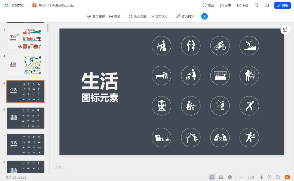Viewport: 294px width, 181px height.
Task: Select 实际大小 actual size view
Action: (x=160, y=17)
